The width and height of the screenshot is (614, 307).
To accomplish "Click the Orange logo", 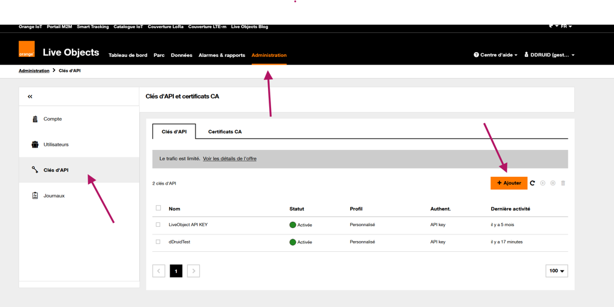I will pyautogui.click(x=26, y=49).
